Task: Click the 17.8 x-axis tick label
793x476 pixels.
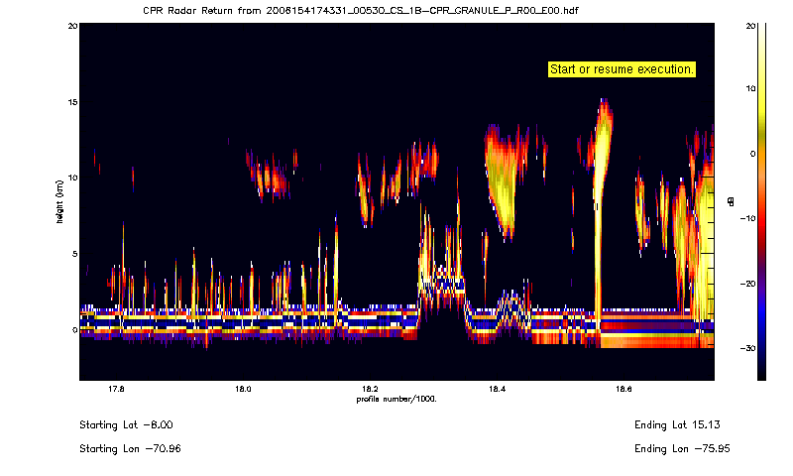Action: pos(117,390)
